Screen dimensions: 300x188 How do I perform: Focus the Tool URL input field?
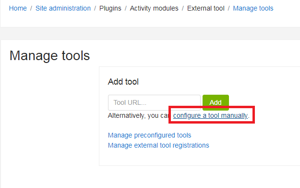pos(154,102)
